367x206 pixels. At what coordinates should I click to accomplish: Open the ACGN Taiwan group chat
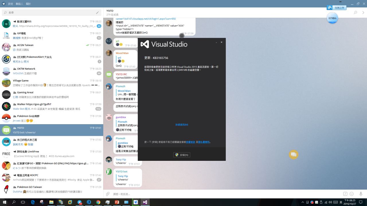coord(52,47)
